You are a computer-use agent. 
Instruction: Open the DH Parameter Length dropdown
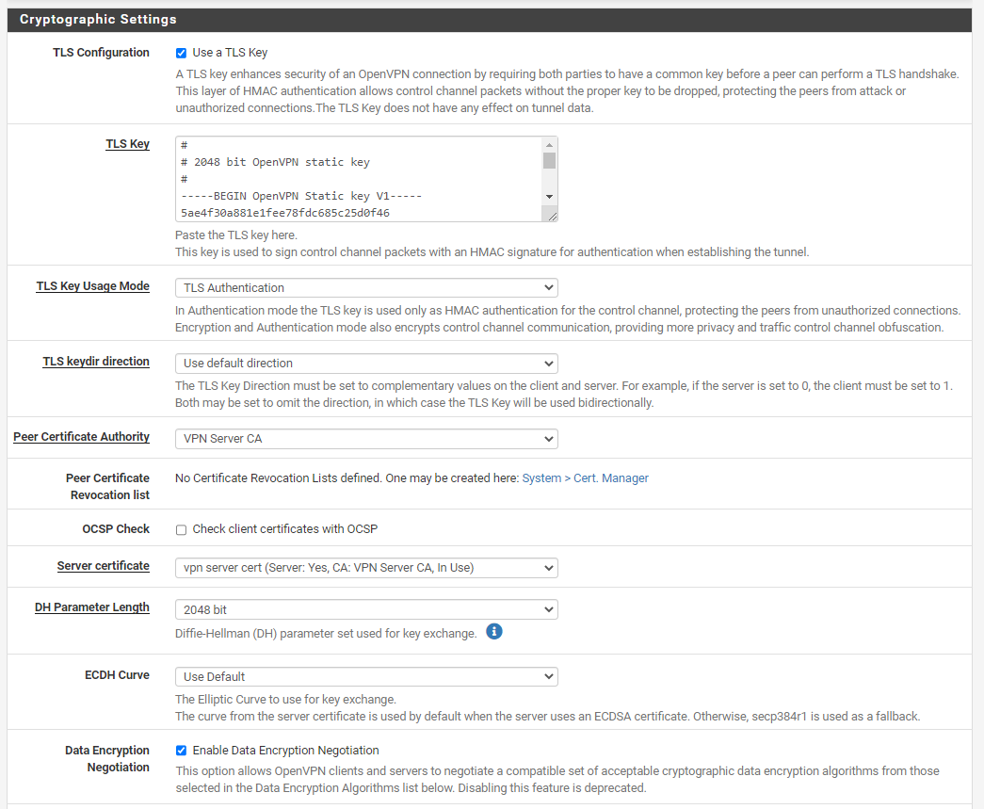(366, 609)
